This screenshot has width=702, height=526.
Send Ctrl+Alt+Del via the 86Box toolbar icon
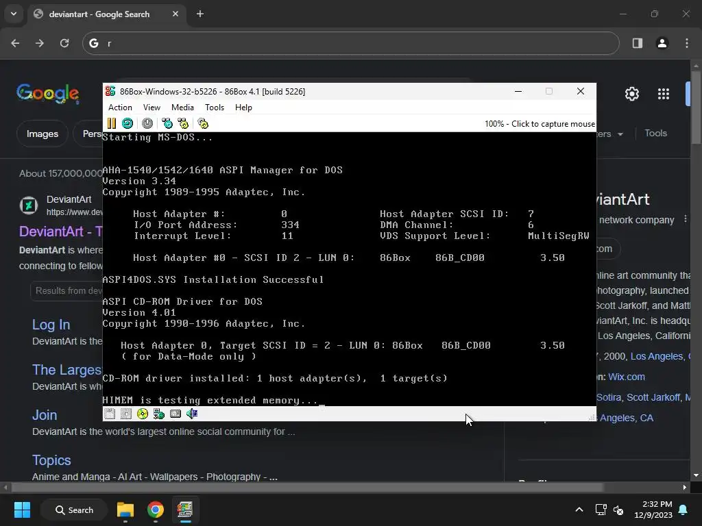tap(167, 123)
